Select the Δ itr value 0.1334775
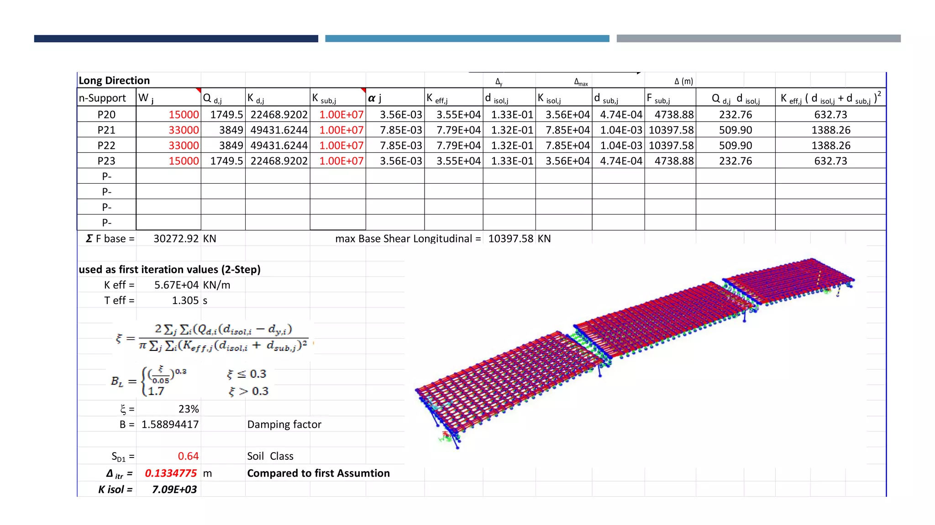Viewport: 935px width, 525px height. coord(171,473)
